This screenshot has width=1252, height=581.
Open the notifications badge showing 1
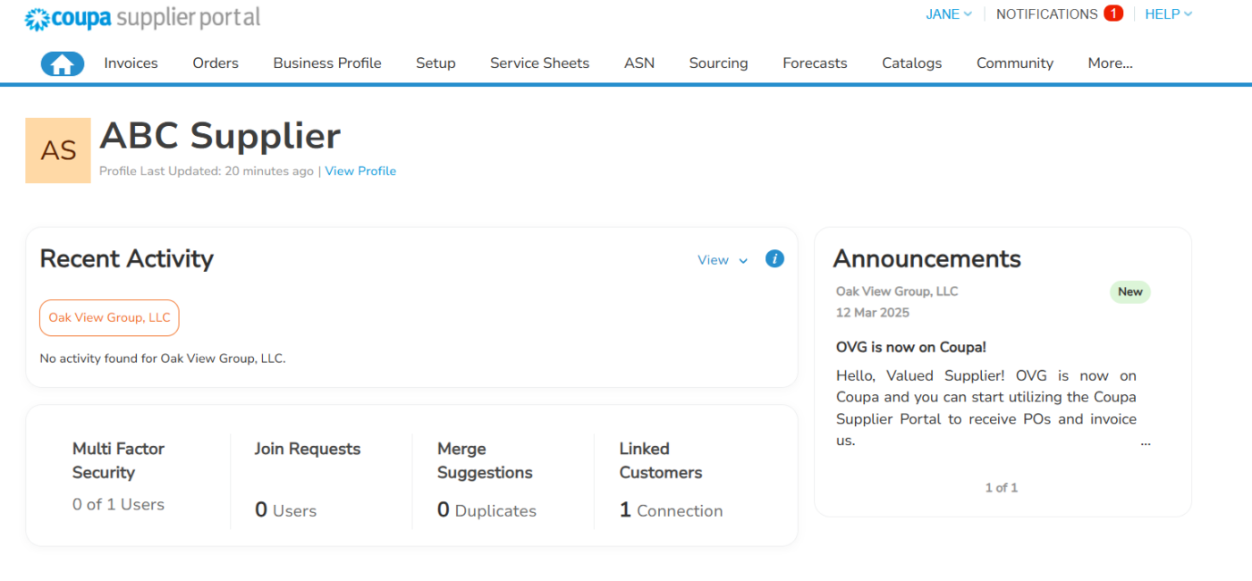click(x=1113, y=13)
